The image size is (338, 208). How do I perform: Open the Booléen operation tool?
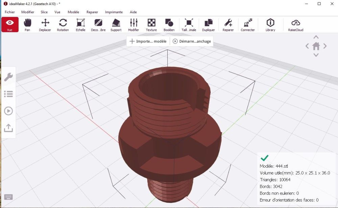click(169, 25)
